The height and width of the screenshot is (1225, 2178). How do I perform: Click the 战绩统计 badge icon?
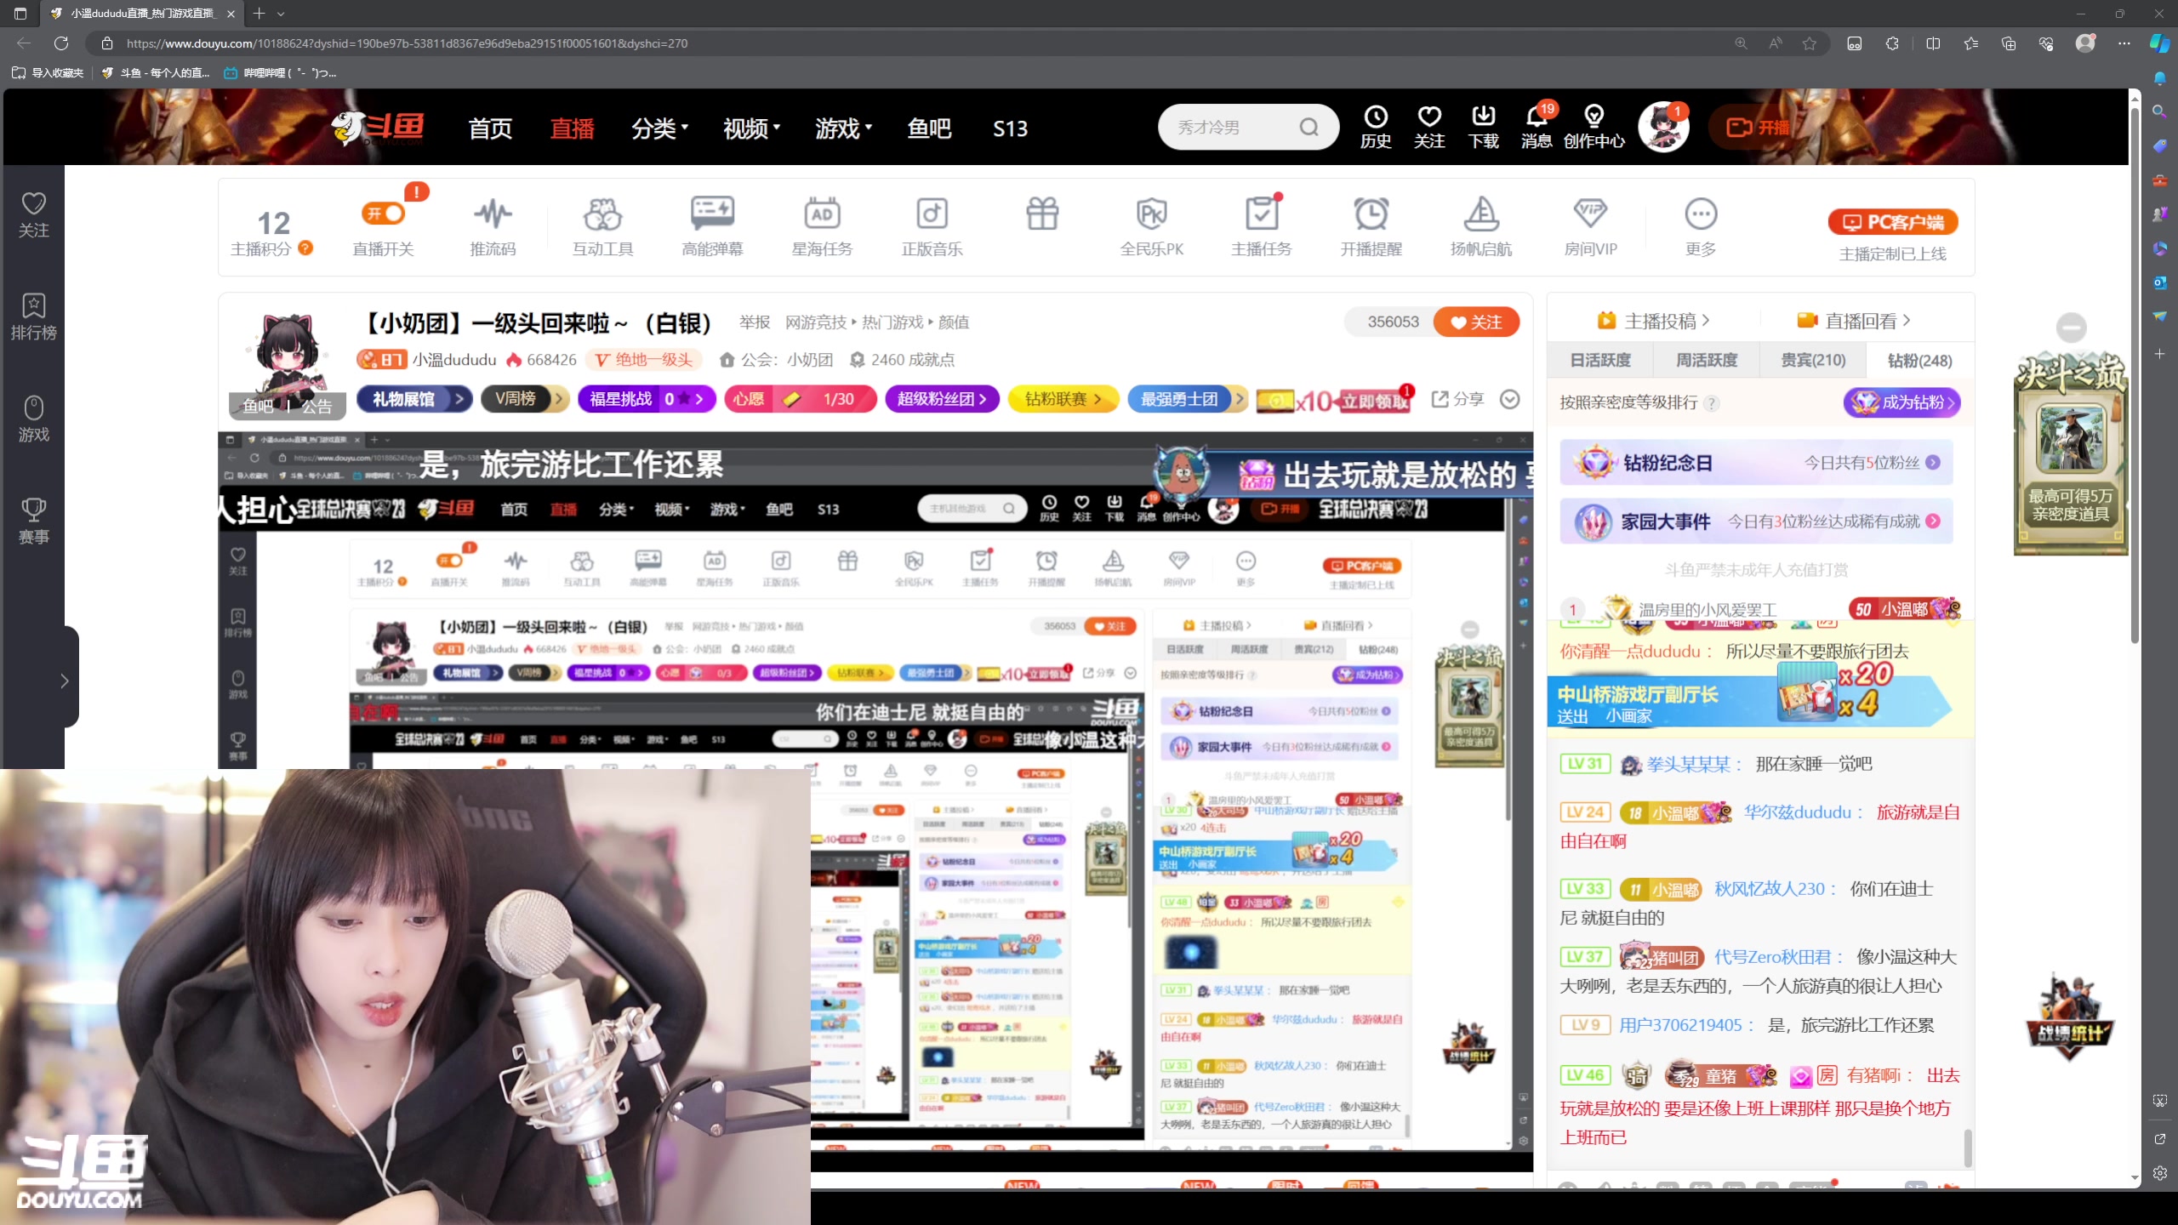point(2069,1018)
